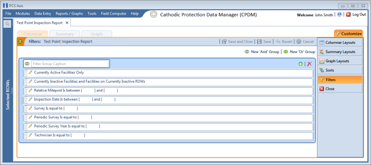Open the Sorts panel
The width and height of the screenshot is (371, 165).
(340, 70)
